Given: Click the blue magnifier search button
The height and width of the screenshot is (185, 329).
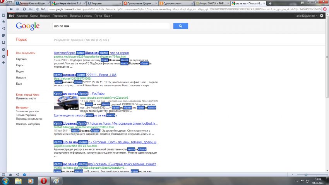Looking at the screenshot, I should 181,26.
